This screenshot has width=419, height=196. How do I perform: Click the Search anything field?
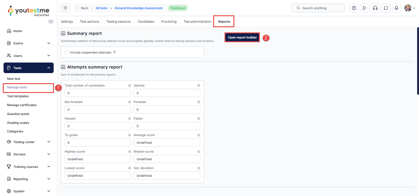pyautogui.click(x=318, y=8)
